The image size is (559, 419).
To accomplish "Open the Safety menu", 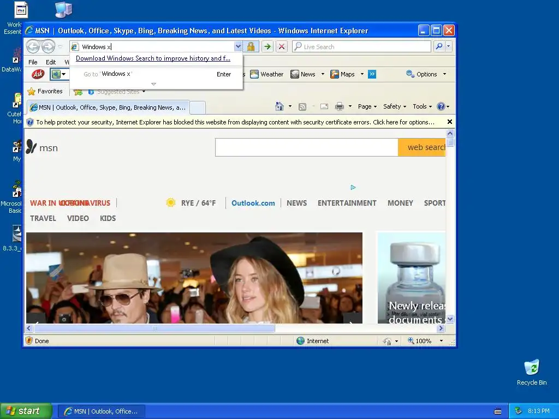I will click(394, 106).
